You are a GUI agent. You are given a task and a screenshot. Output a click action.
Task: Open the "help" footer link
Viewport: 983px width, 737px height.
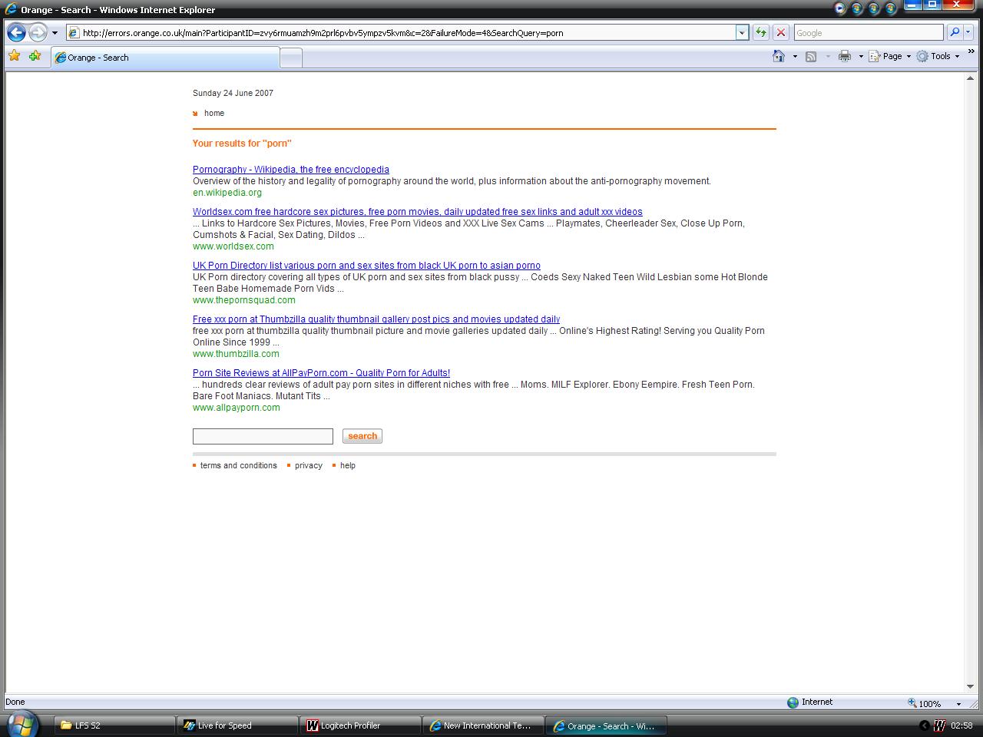tap(348, 465)
